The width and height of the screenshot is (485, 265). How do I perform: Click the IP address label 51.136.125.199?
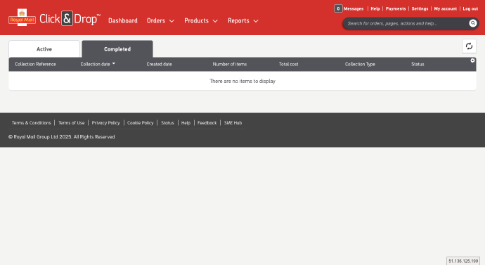click(x=463, y=261)
